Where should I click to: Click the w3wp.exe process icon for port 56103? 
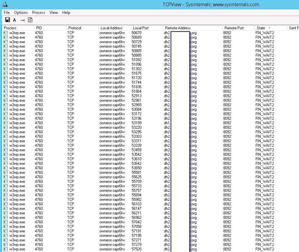(x=5, y=204)
